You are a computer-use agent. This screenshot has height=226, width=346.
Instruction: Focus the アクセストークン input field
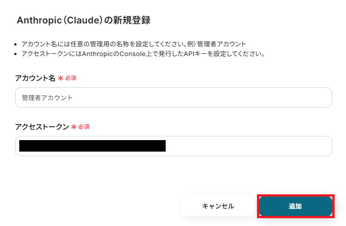(x=248, y=146)
